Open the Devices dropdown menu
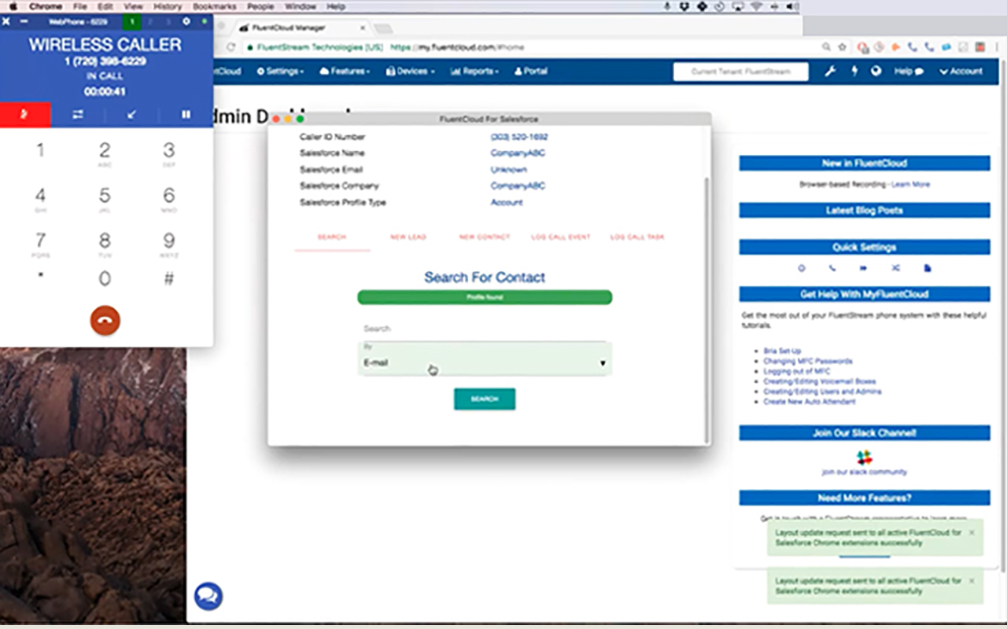Screen dimensions: 1007x629 coord(410,71)
